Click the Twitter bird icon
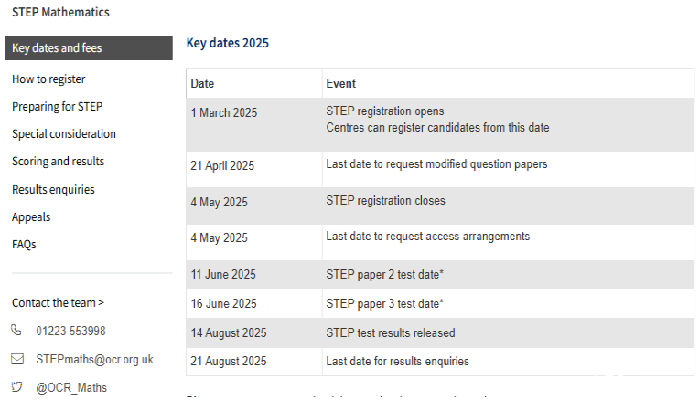Viewport: 699px width, 400px height. tap(16, 386)
